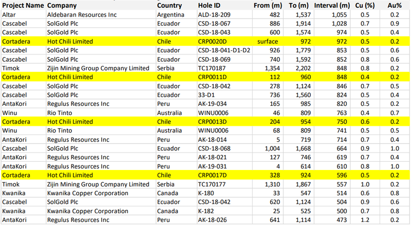Select the 'Cu (%)' column header

coord(365,6)
